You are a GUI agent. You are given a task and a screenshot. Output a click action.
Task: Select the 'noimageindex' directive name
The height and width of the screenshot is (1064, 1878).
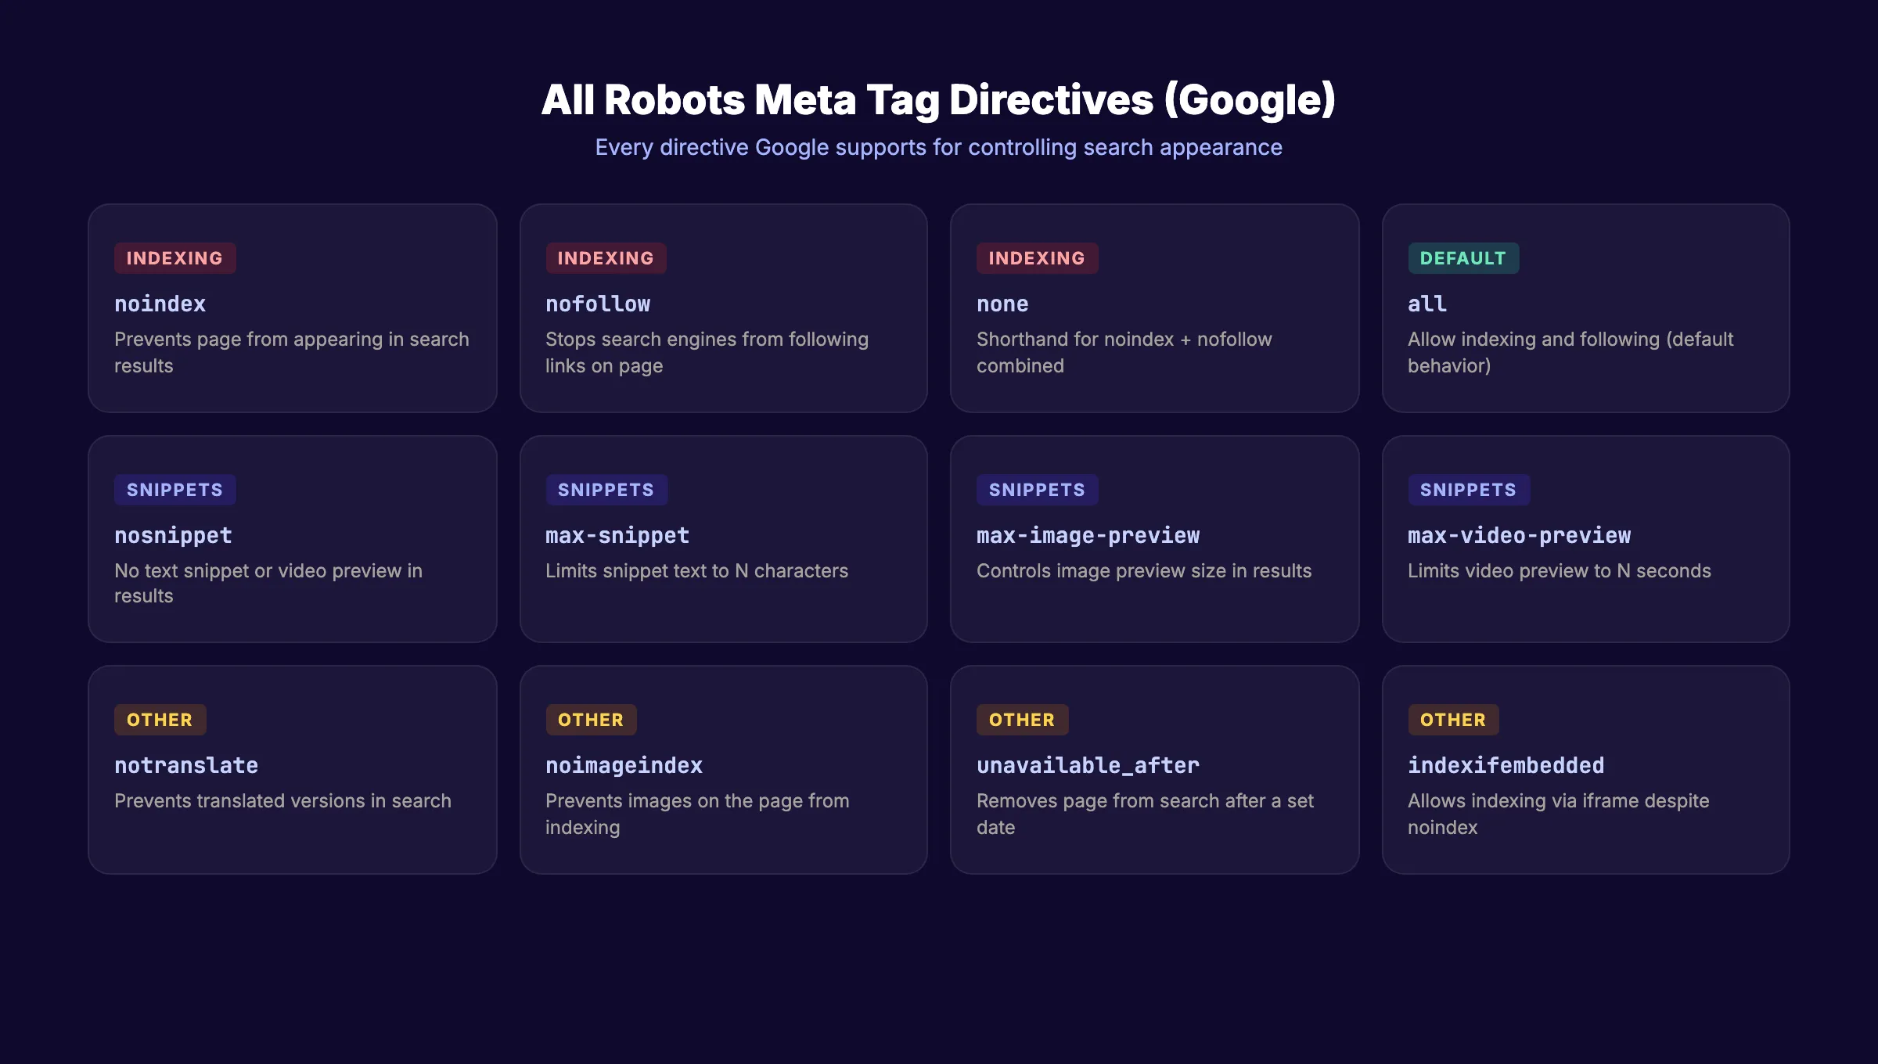pos(624,765)
